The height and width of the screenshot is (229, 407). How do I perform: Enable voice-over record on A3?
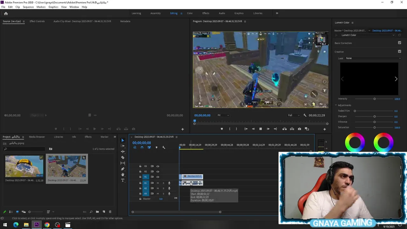[x=169, y=193]
